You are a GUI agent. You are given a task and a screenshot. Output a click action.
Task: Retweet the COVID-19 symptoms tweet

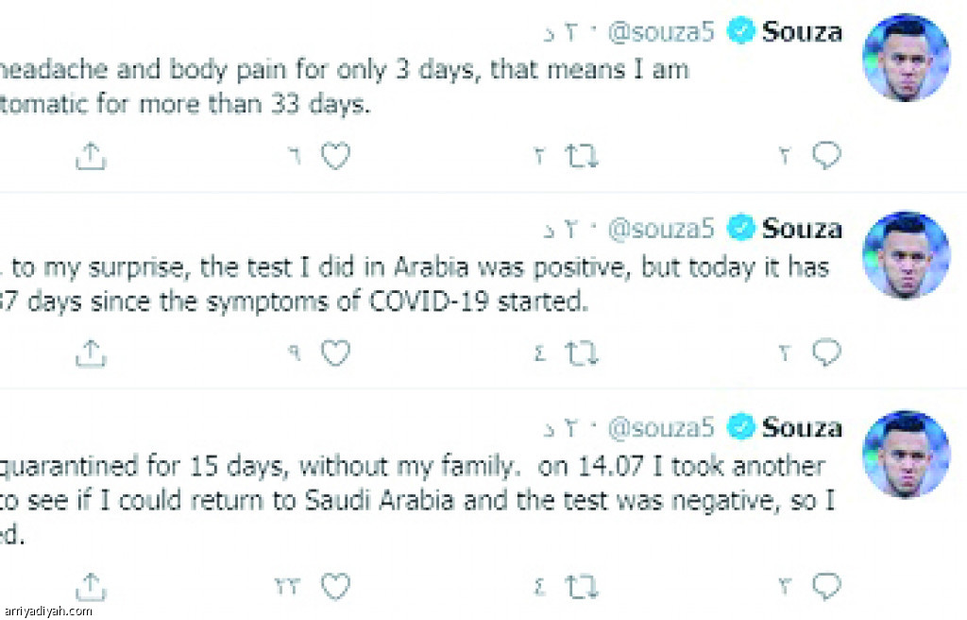tap(582, 353)
